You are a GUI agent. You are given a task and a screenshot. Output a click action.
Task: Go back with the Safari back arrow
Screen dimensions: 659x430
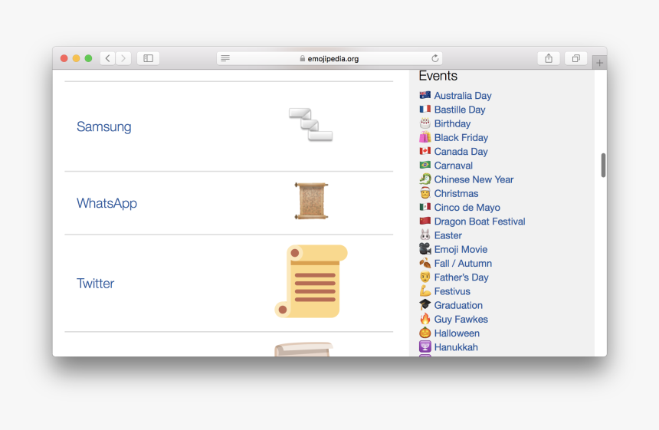[108, 58]
